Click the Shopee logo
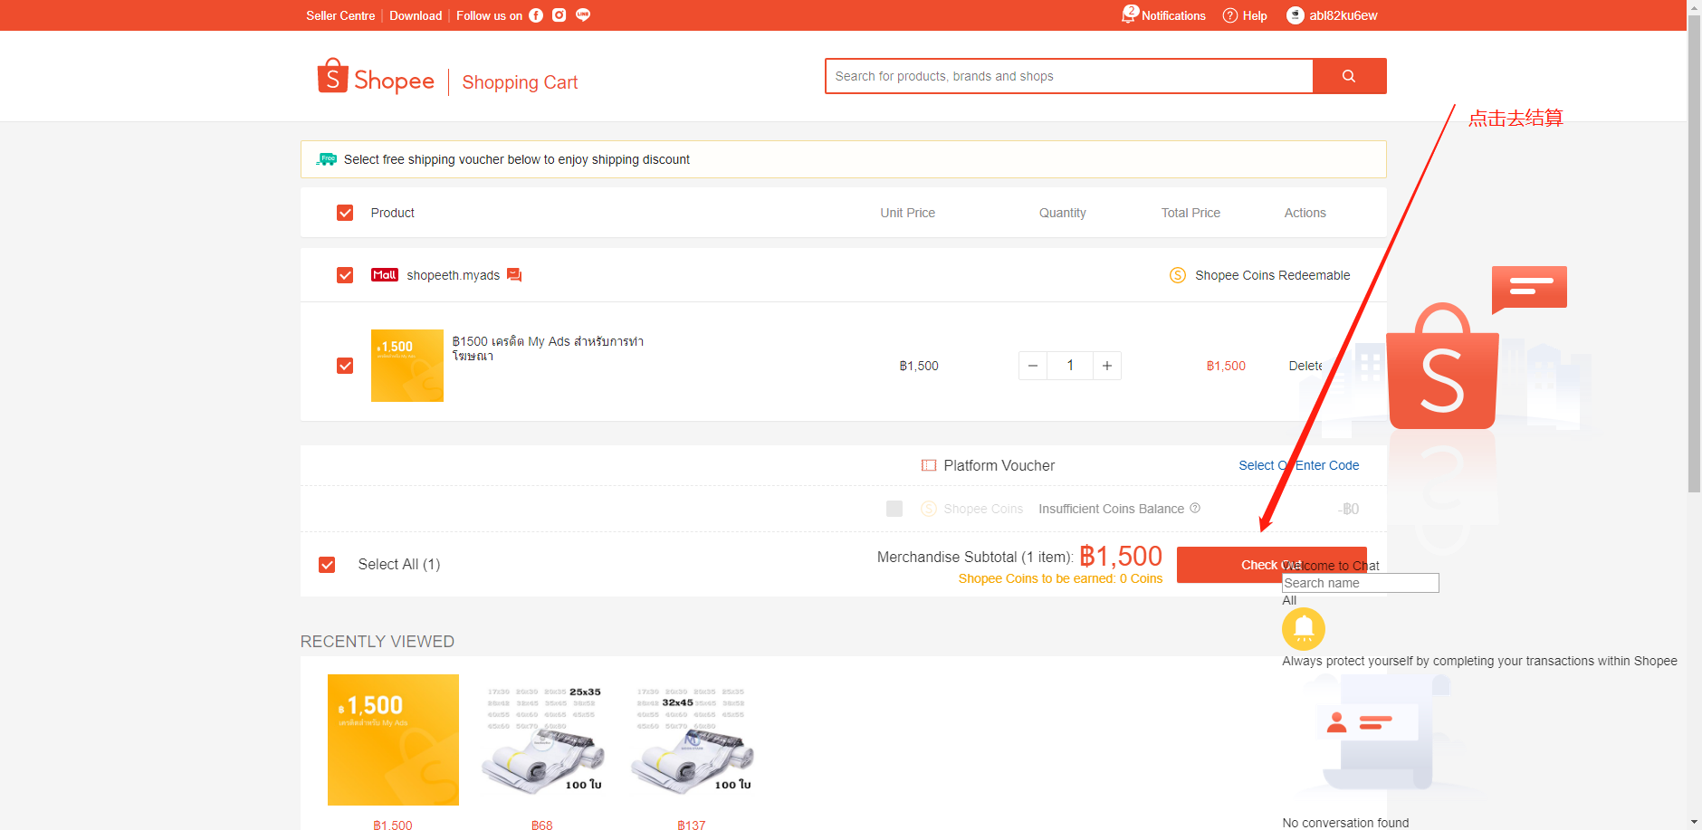This screenshot has width=1702, height=830. pos(376,78)
